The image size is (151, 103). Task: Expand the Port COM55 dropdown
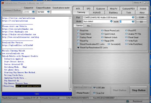pyautogui.click(x=133, y=17)
